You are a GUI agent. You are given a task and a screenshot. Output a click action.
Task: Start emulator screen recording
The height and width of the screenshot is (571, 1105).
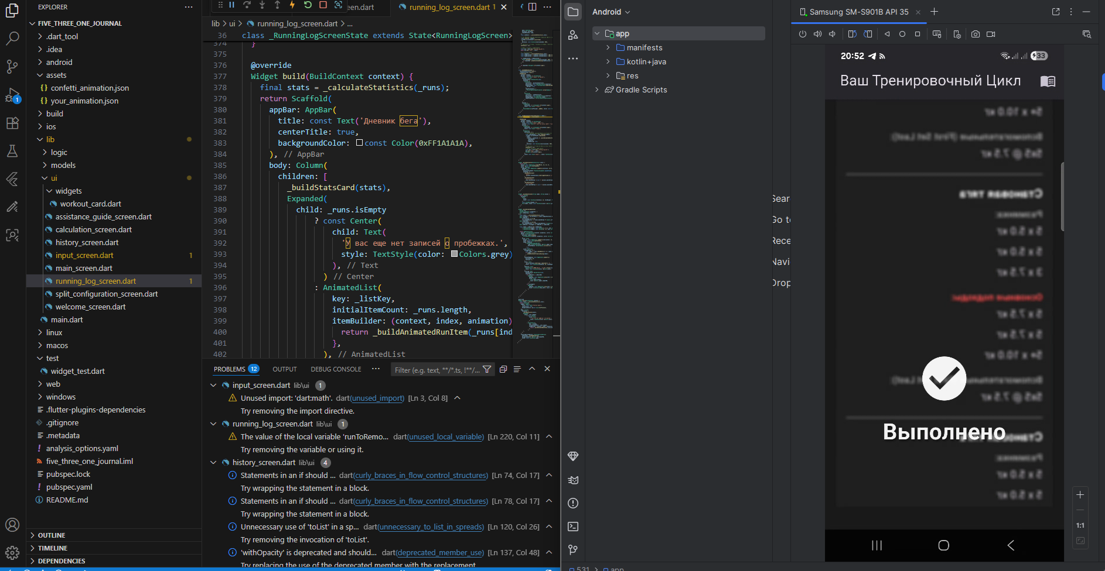click(x=991, y=34)
